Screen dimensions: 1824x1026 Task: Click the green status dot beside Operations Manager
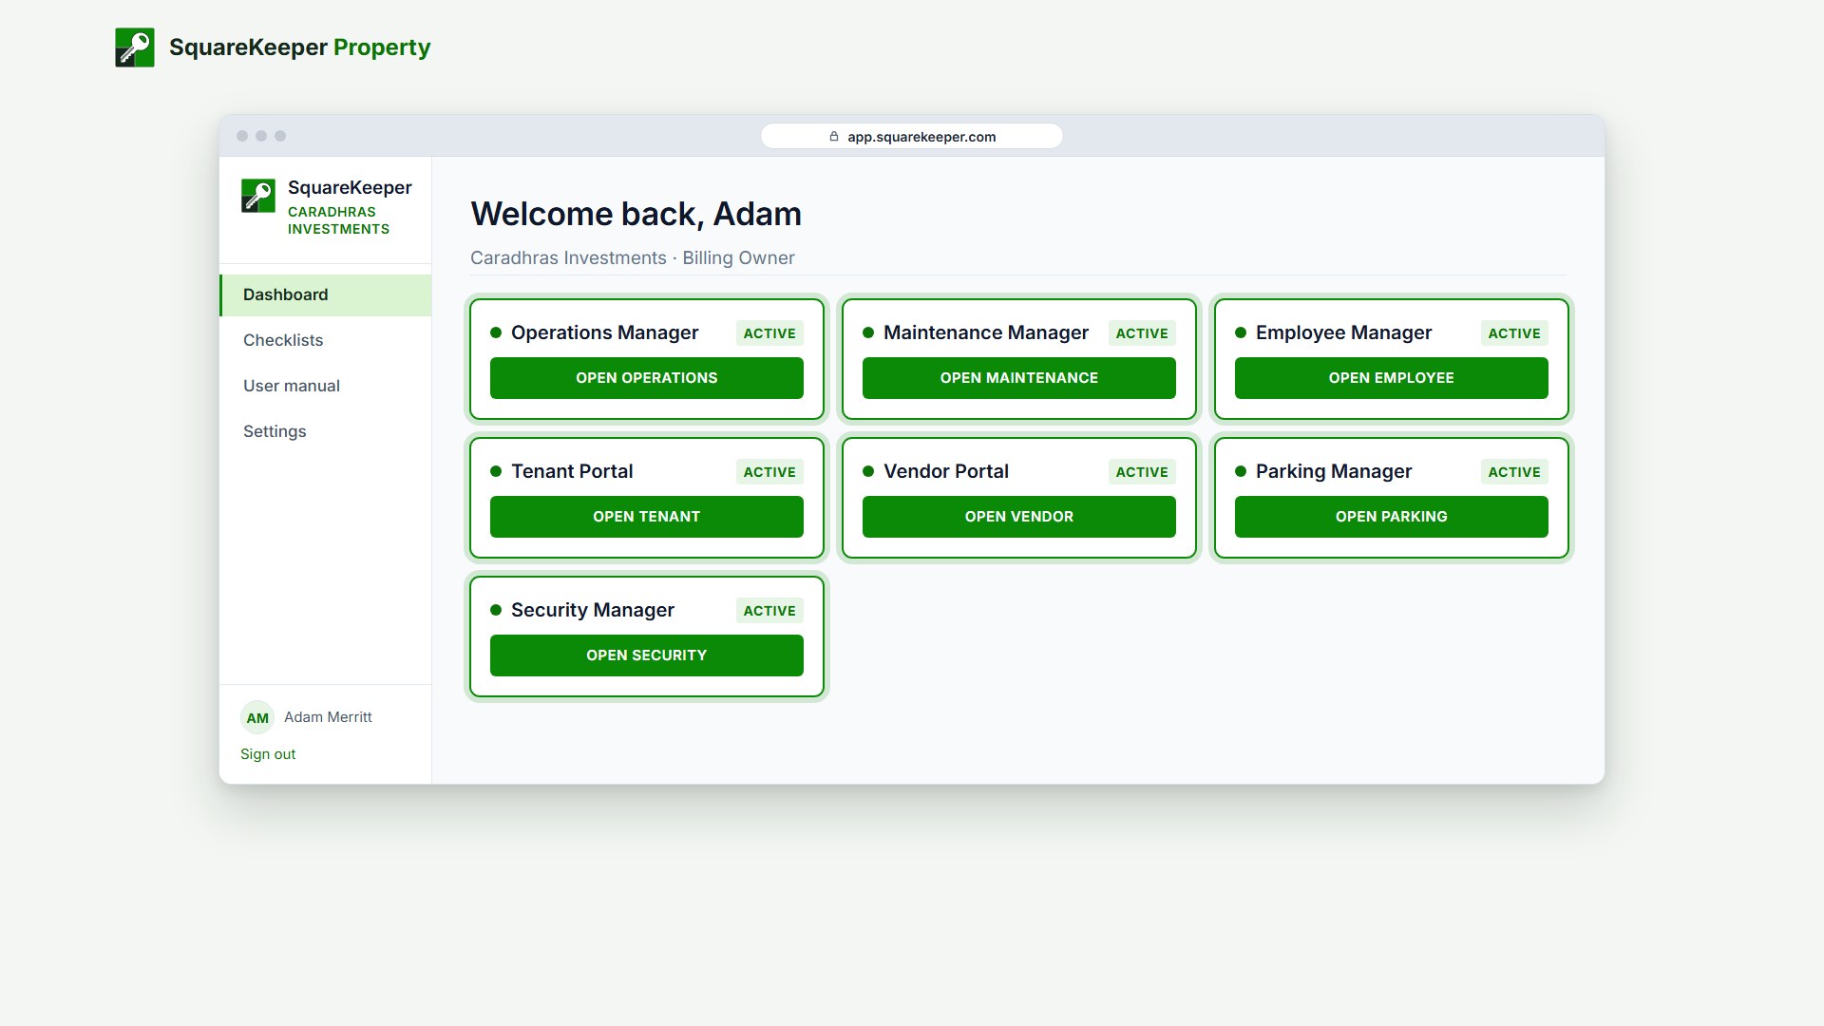pyautogui.click(x=496, y=332)
